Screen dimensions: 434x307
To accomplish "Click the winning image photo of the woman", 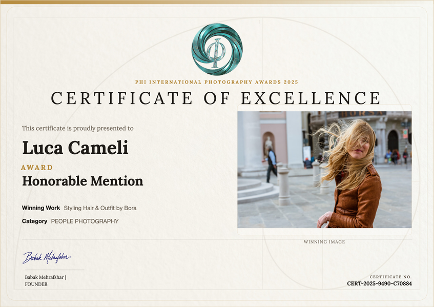I will point(324,170).
